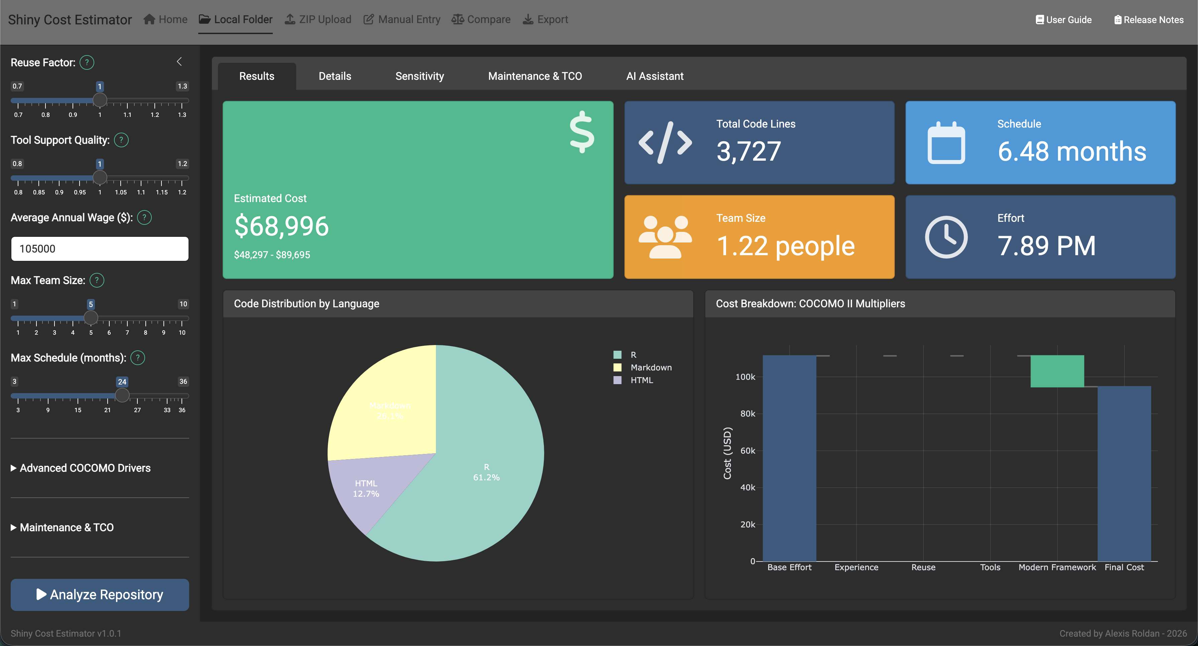Expand the Maintenance & TCO sidebar section
Image resolution: width=1198 pixels, height=646 pixels.
(62, 527)
